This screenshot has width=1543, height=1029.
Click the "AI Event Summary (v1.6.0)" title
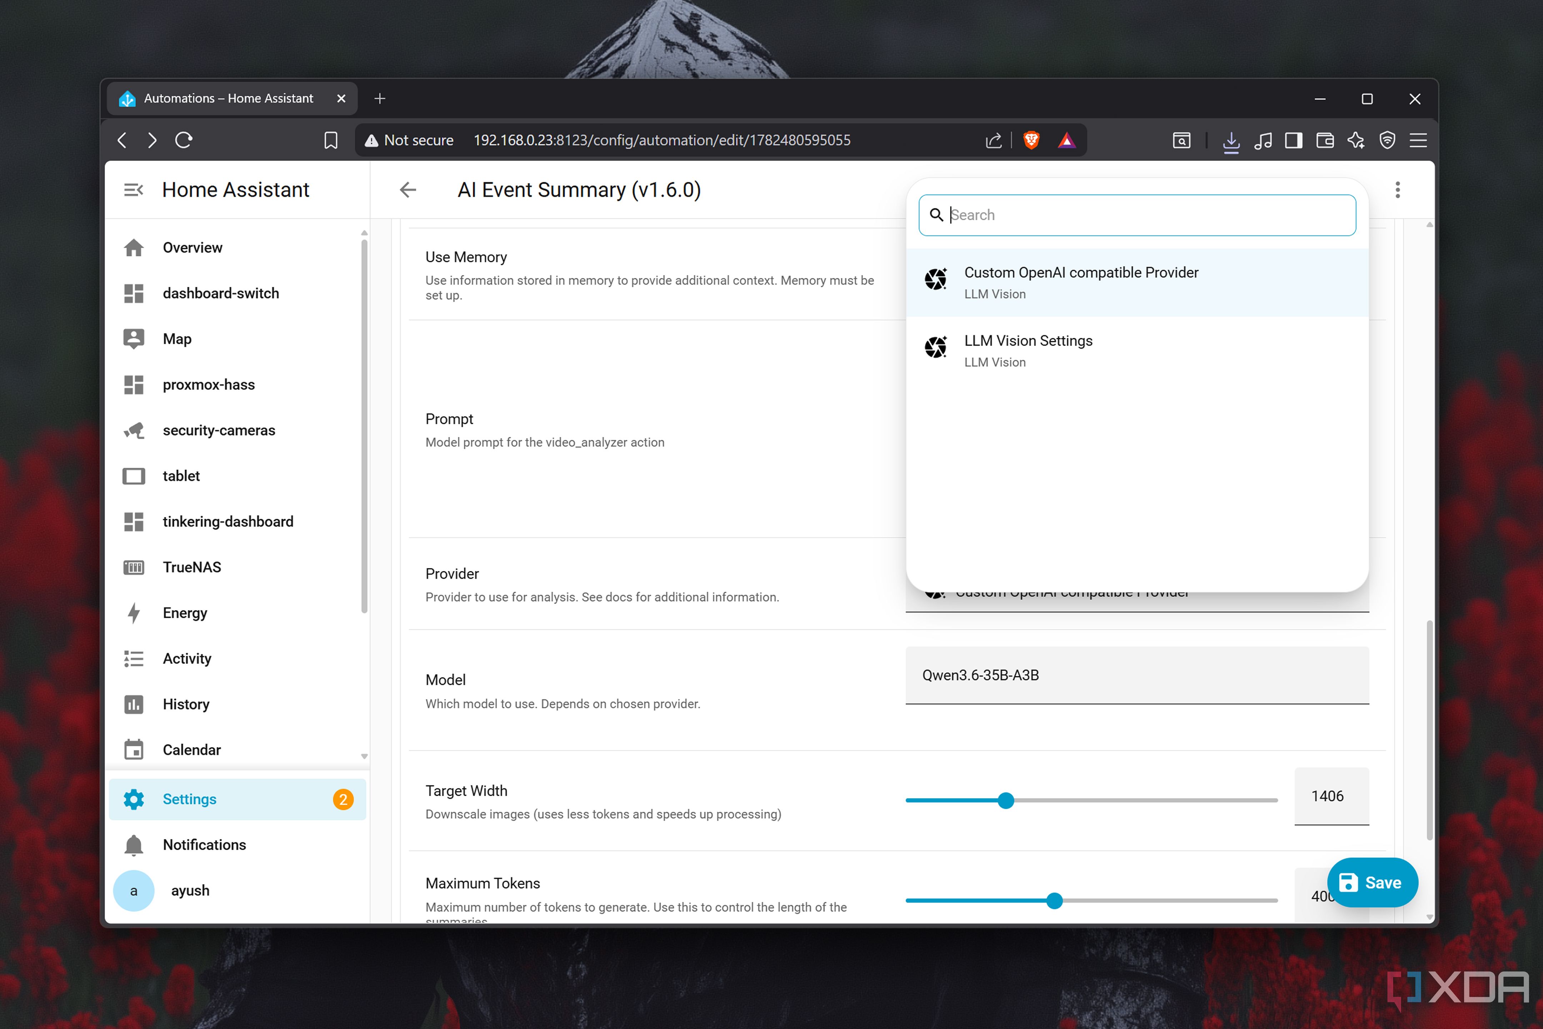click(579, 190)
